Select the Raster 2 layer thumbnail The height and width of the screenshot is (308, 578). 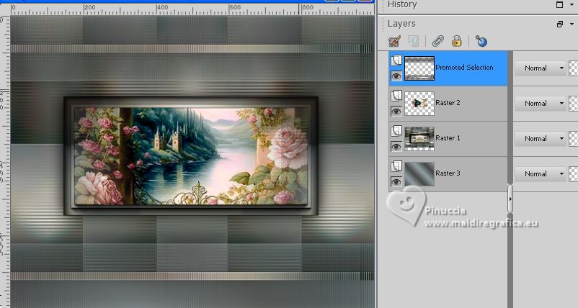tap(419, 104)
